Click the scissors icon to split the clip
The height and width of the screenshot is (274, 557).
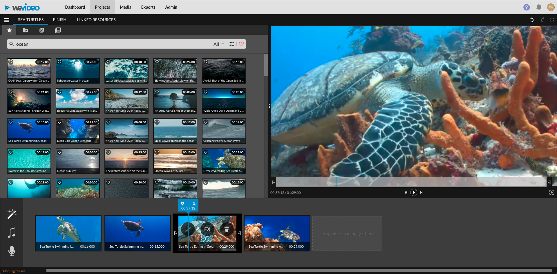pos(194,203)
